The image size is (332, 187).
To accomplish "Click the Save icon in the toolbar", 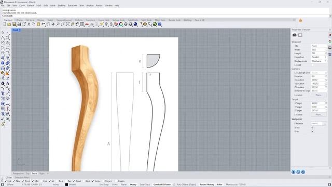I will click(14, 24).
